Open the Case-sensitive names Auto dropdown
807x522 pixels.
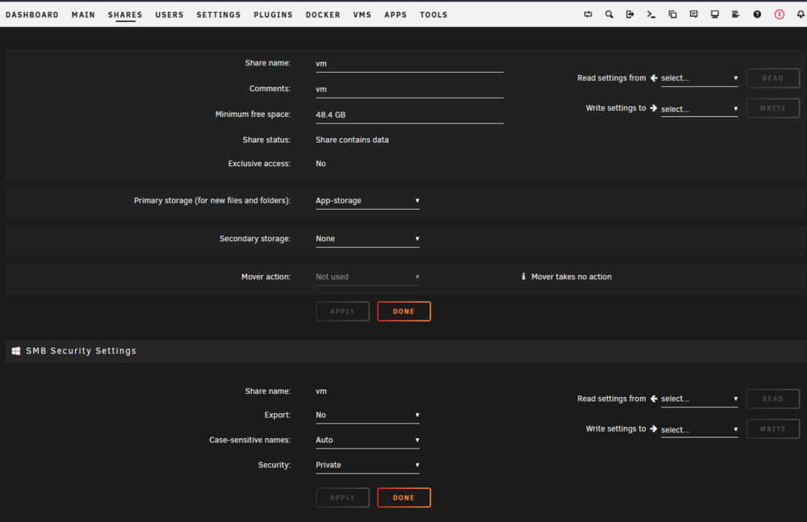[x=367, y=441]
